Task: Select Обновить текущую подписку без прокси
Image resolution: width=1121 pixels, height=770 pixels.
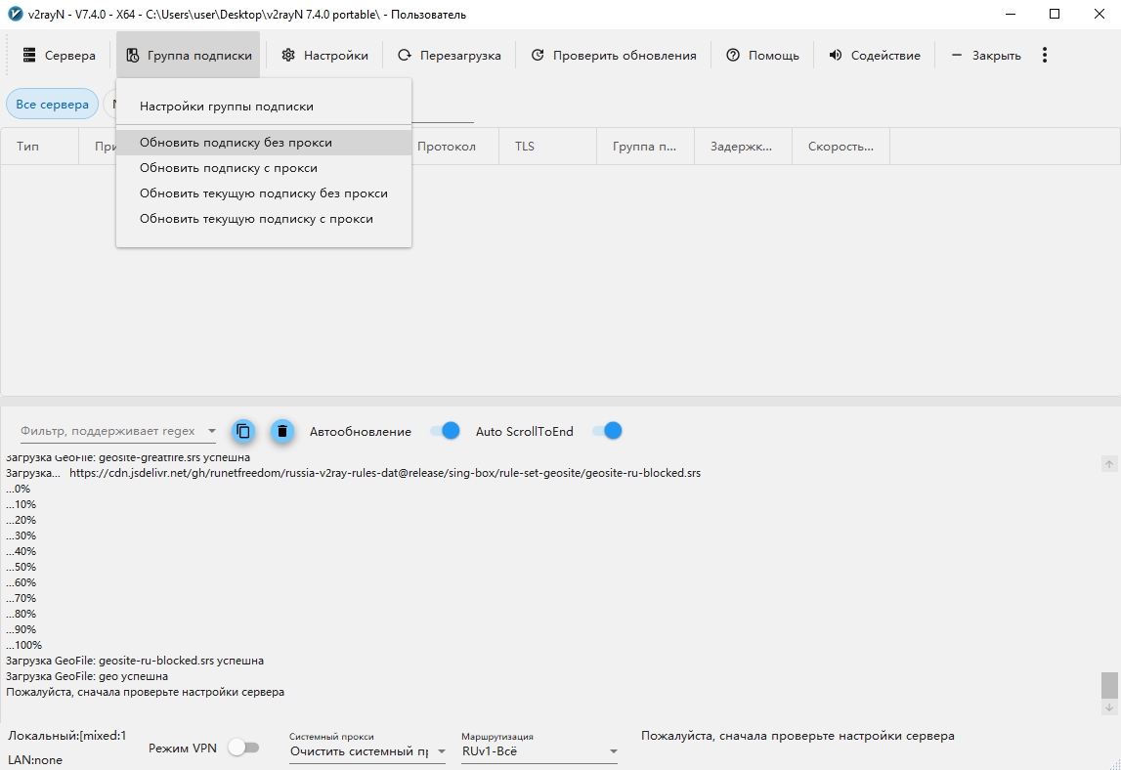Action: pos(264,193)
